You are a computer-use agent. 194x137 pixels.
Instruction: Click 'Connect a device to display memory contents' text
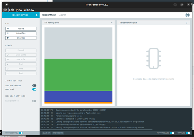point(154,79)
